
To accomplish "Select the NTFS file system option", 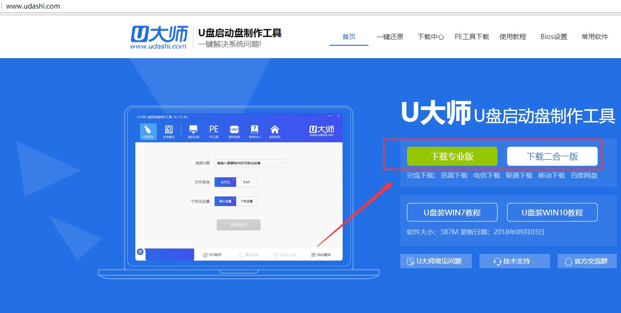I will pyautogui.click(x=225, y=182).
